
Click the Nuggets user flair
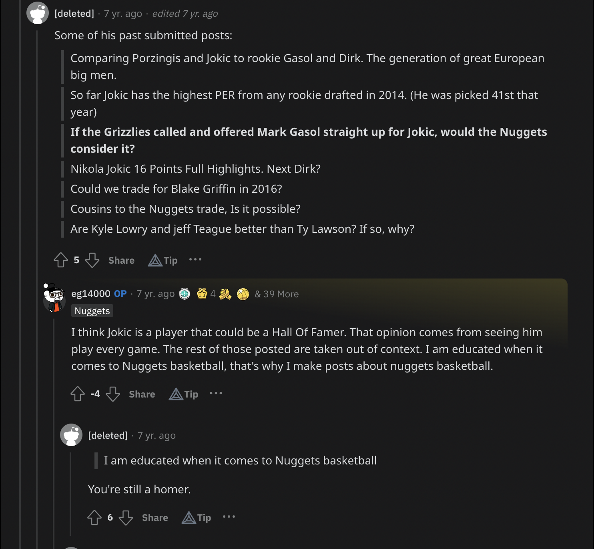click(92, 311)
